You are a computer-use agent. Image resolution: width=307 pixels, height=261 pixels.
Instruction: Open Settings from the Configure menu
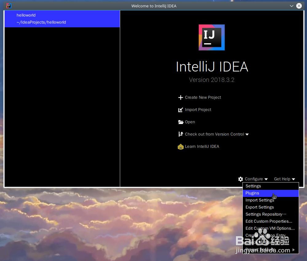253,186
